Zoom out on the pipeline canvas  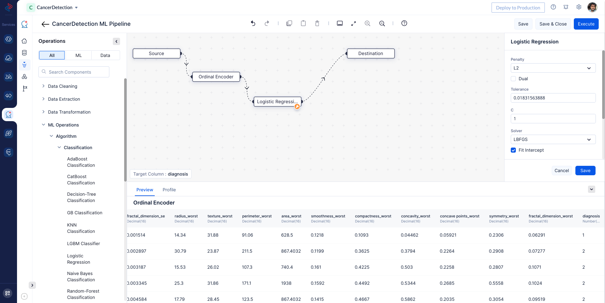tap(382, 23)
